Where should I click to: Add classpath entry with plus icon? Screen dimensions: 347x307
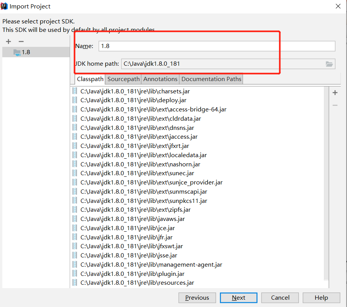point(335,93)
